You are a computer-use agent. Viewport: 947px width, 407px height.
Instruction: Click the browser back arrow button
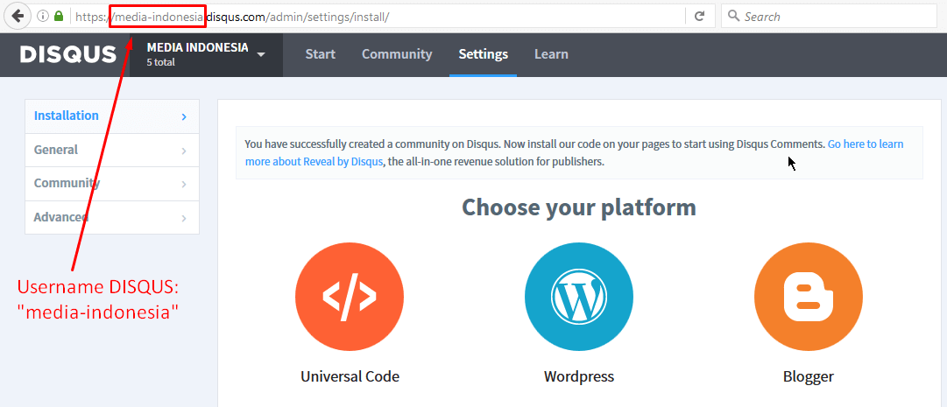click(18, 17)
